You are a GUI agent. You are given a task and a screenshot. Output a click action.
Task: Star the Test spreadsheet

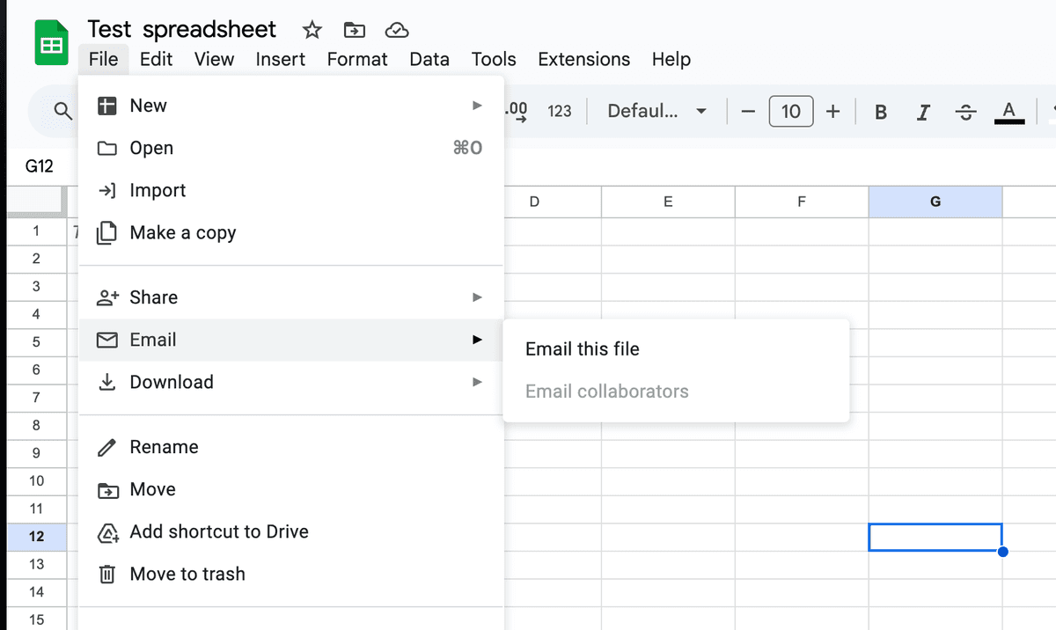312,29
